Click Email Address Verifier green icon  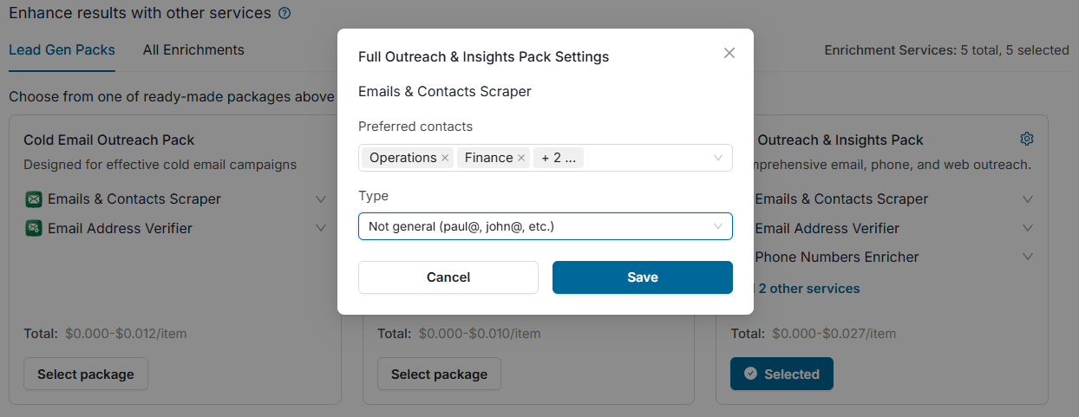(x=34, y=229)
